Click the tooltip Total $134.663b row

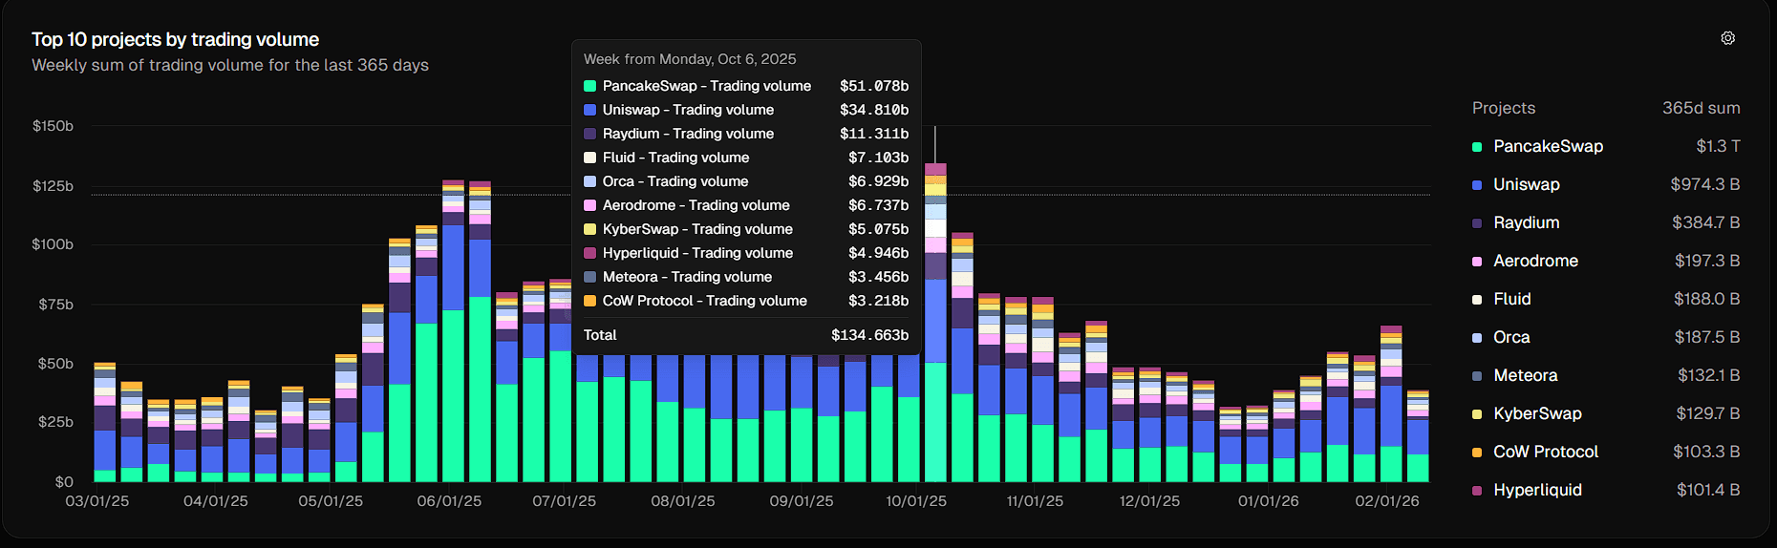(x=746, y=335)
